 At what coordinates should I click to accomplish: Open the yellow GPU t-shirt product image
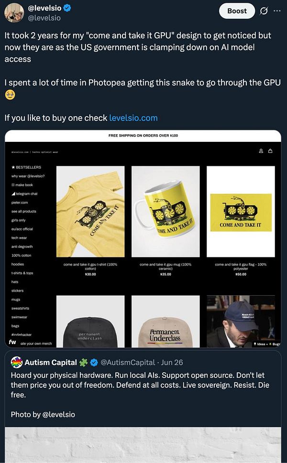pyautogui.click(x=90, y=211)
